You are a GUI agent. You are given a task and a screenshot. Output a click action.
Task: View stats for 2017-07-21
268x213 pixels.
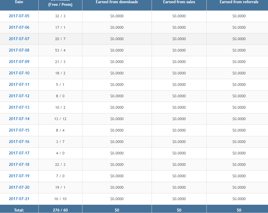[19, 199]
